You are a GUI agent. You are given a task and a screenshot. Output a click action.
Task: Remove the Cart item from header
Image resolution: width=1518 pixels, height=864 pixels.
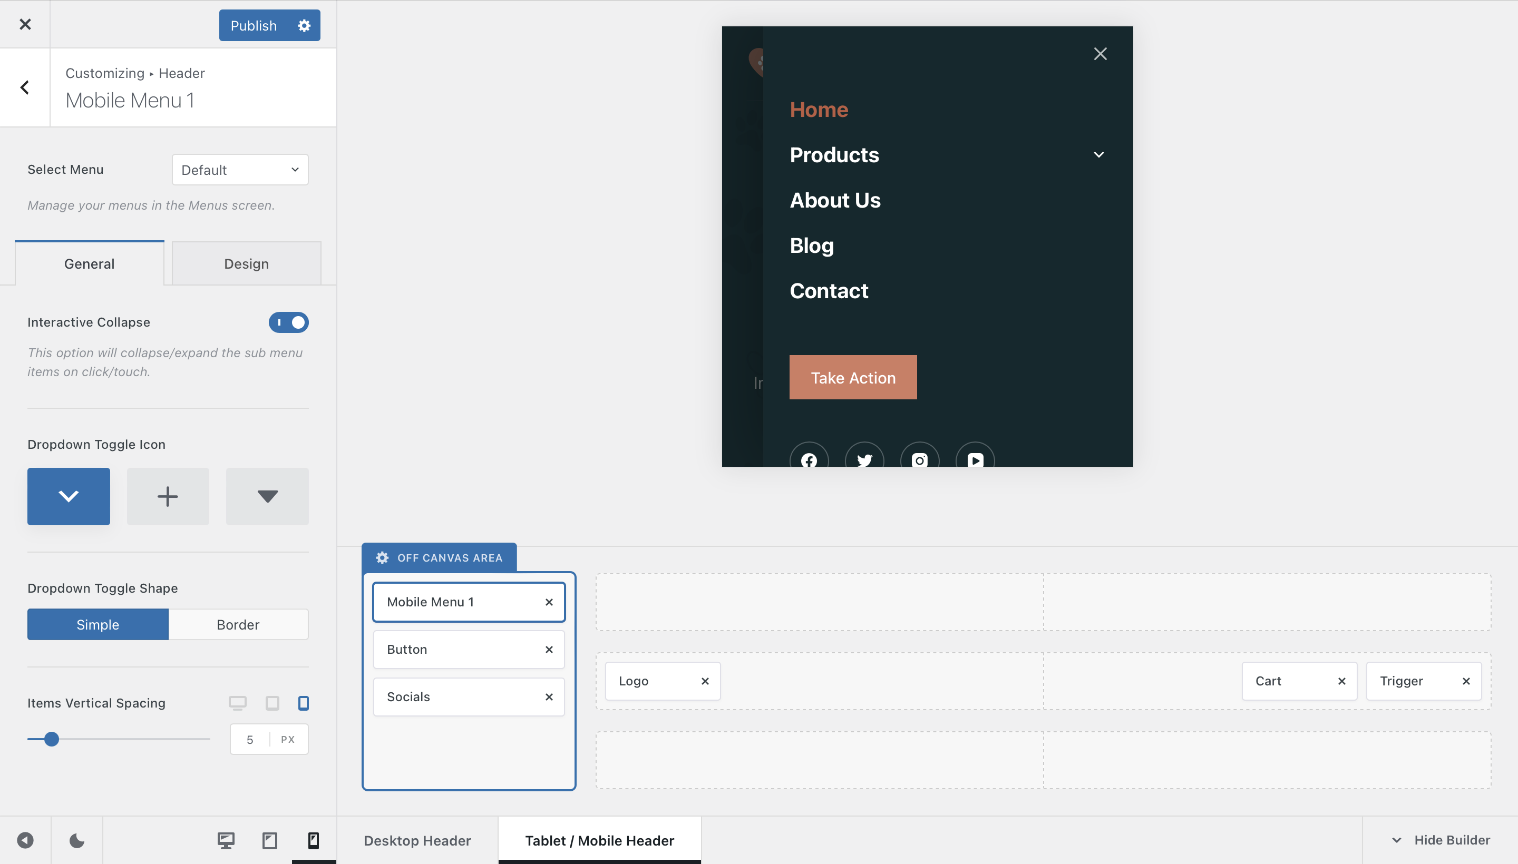1341,681
